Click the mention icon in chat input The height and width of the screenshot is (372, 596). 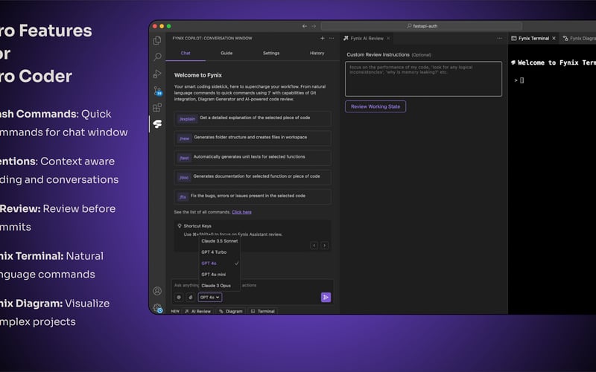coord(179,297)
